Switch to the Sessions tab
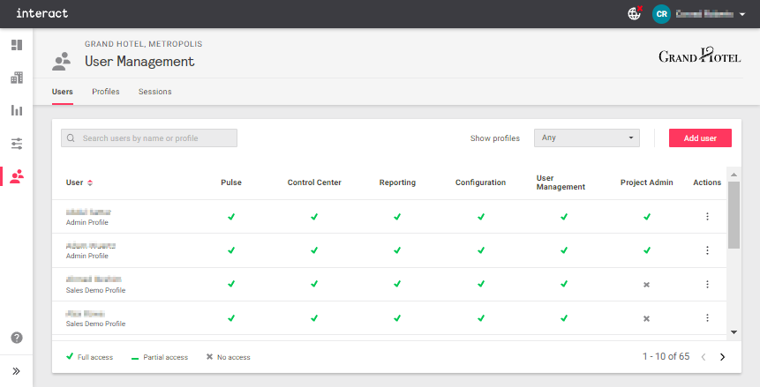This screenshot has width=760, height=387. click(155, 92)
